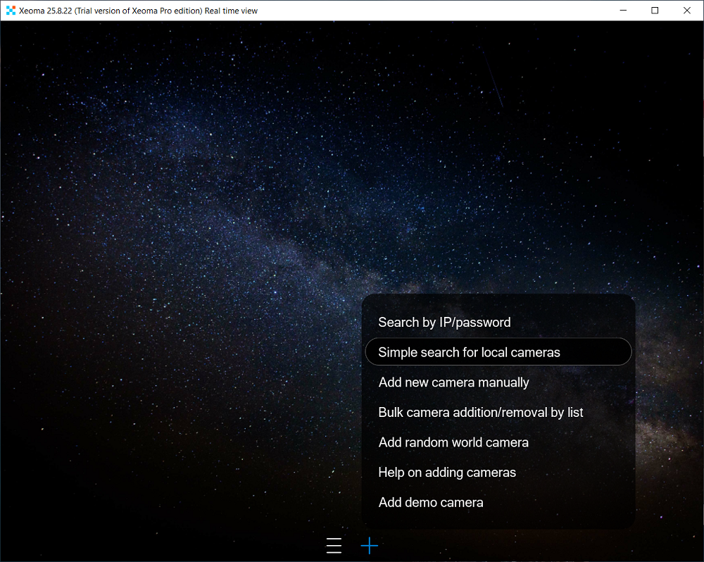Pick "Add random world camera"
Viewport: 704px width, 562px height.
click(453, 442)
